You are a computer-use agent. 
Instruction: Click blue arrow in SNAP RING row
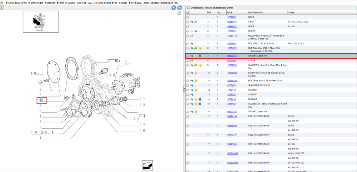(191, 85)
